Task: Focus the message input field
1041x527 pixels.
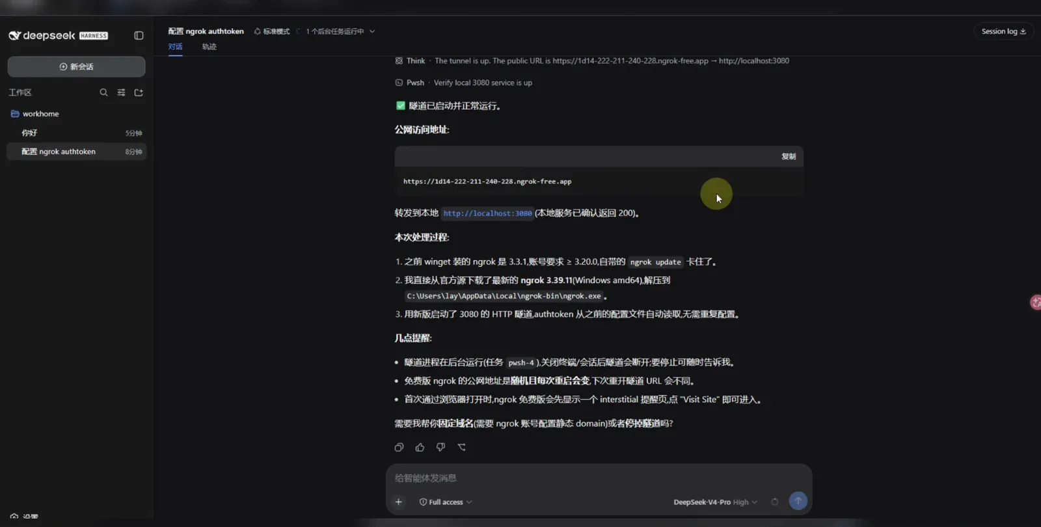Action: coord(599,478)
